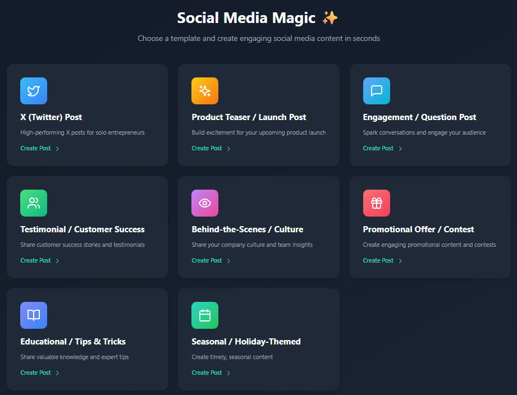Start a Testimonial / Customer Success post
Viewport: 517px width, 395px height.
click(x=34, y=260)
